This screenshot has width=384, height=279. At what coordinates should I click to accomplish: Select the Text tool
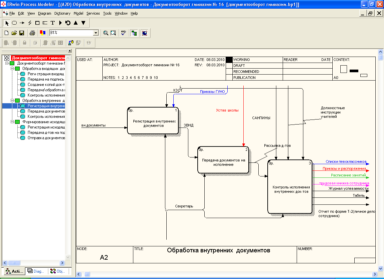coord(53,23)
